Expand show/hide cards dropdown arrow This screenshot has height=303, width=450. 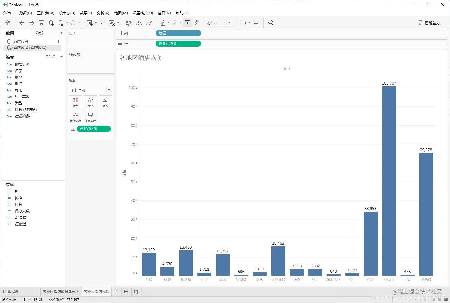click(249, 23)
